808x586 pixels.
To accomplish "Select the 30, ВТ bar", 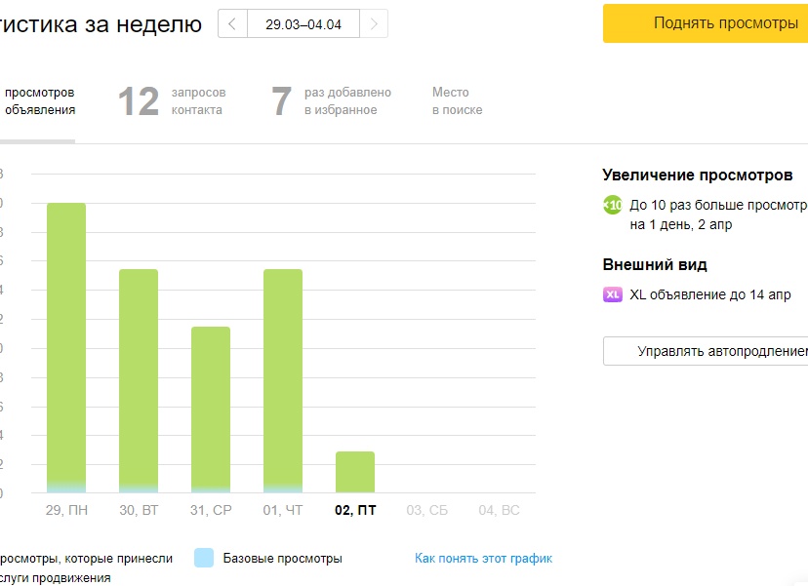I will click(x=139, y=381).
